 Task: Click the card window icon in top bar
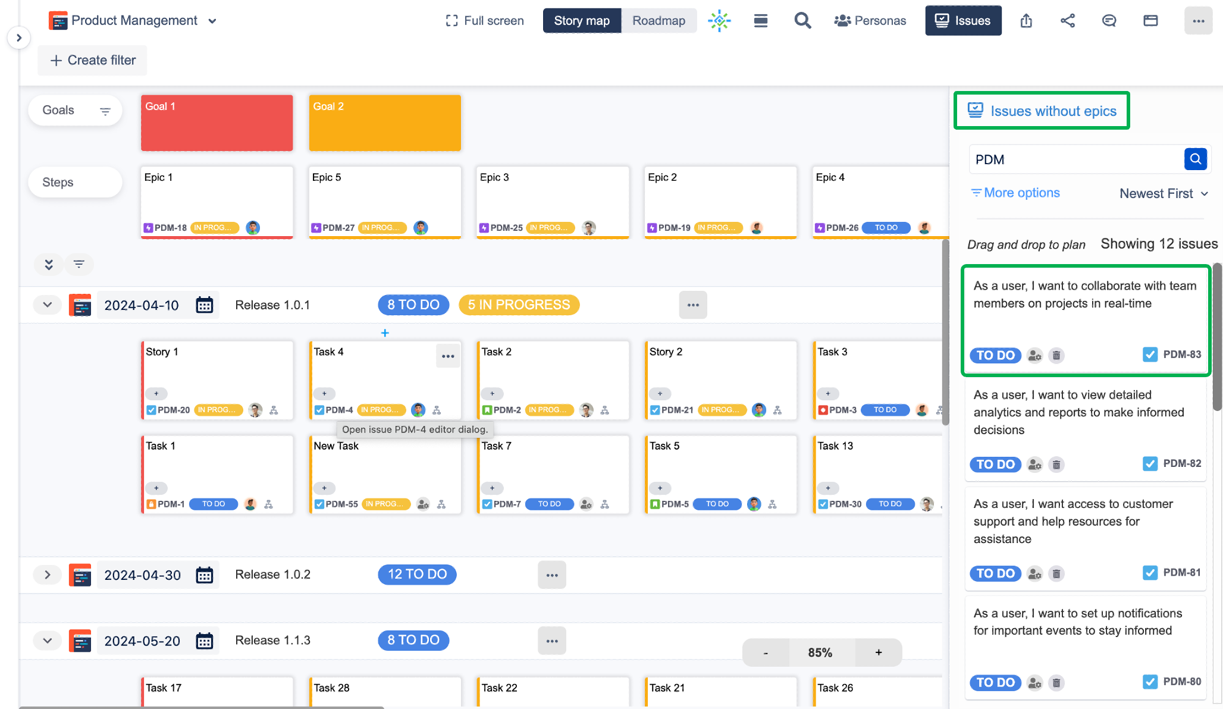(x=1150, y=21)
